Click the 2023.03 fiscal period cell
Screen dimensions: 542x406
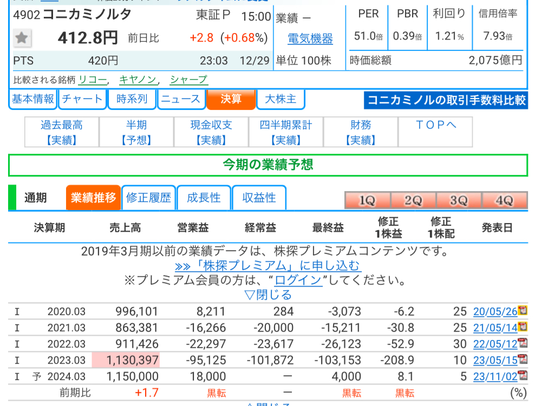pyautogui.click(x=67, y=361)
